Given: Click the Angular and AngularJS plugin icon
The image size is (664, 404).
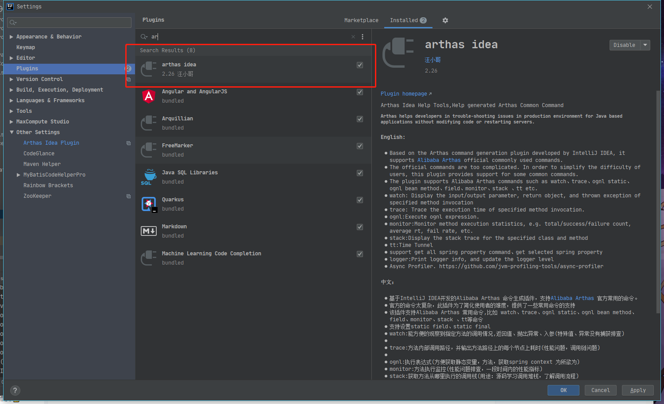Looking at the screenshot, I should point(149,96).
